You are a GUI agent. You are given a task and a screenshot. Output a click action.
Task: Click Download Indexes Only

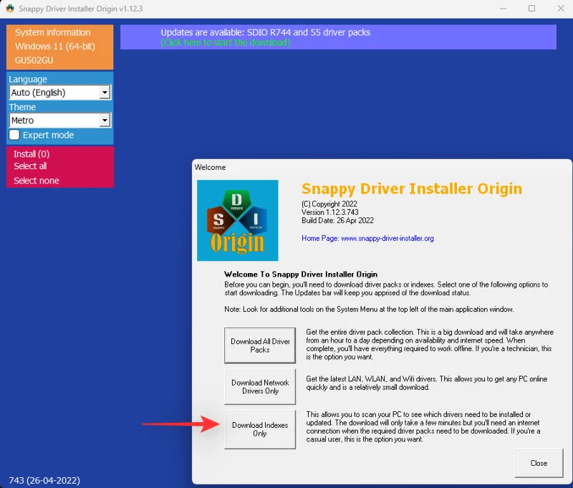click(x=260, y=428)
